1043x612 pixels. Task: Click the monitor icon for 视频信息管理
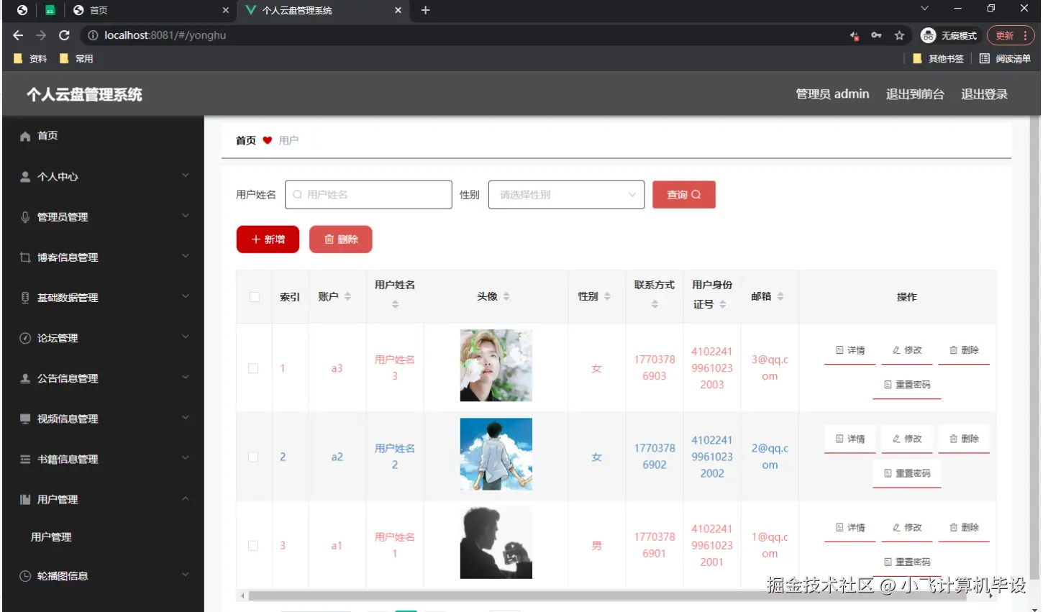coord(25,419)
